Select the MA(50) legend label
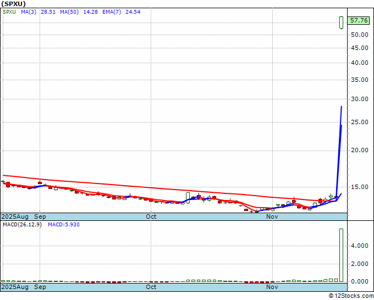Screen dimensions: 374x300 (x=69, y=12)
